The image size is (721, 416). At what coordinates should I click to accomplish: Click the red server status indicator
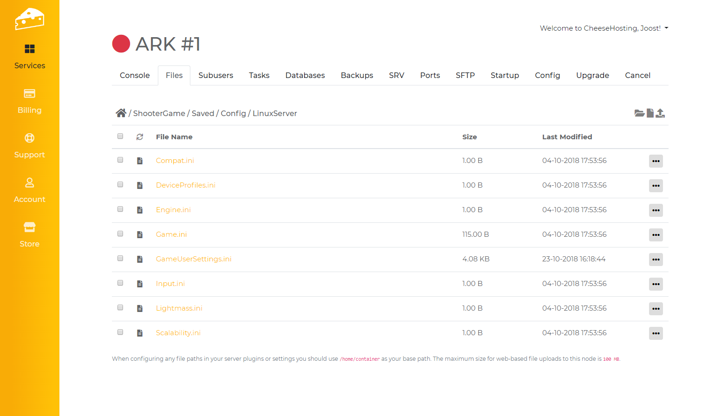[x=121, y=44]
